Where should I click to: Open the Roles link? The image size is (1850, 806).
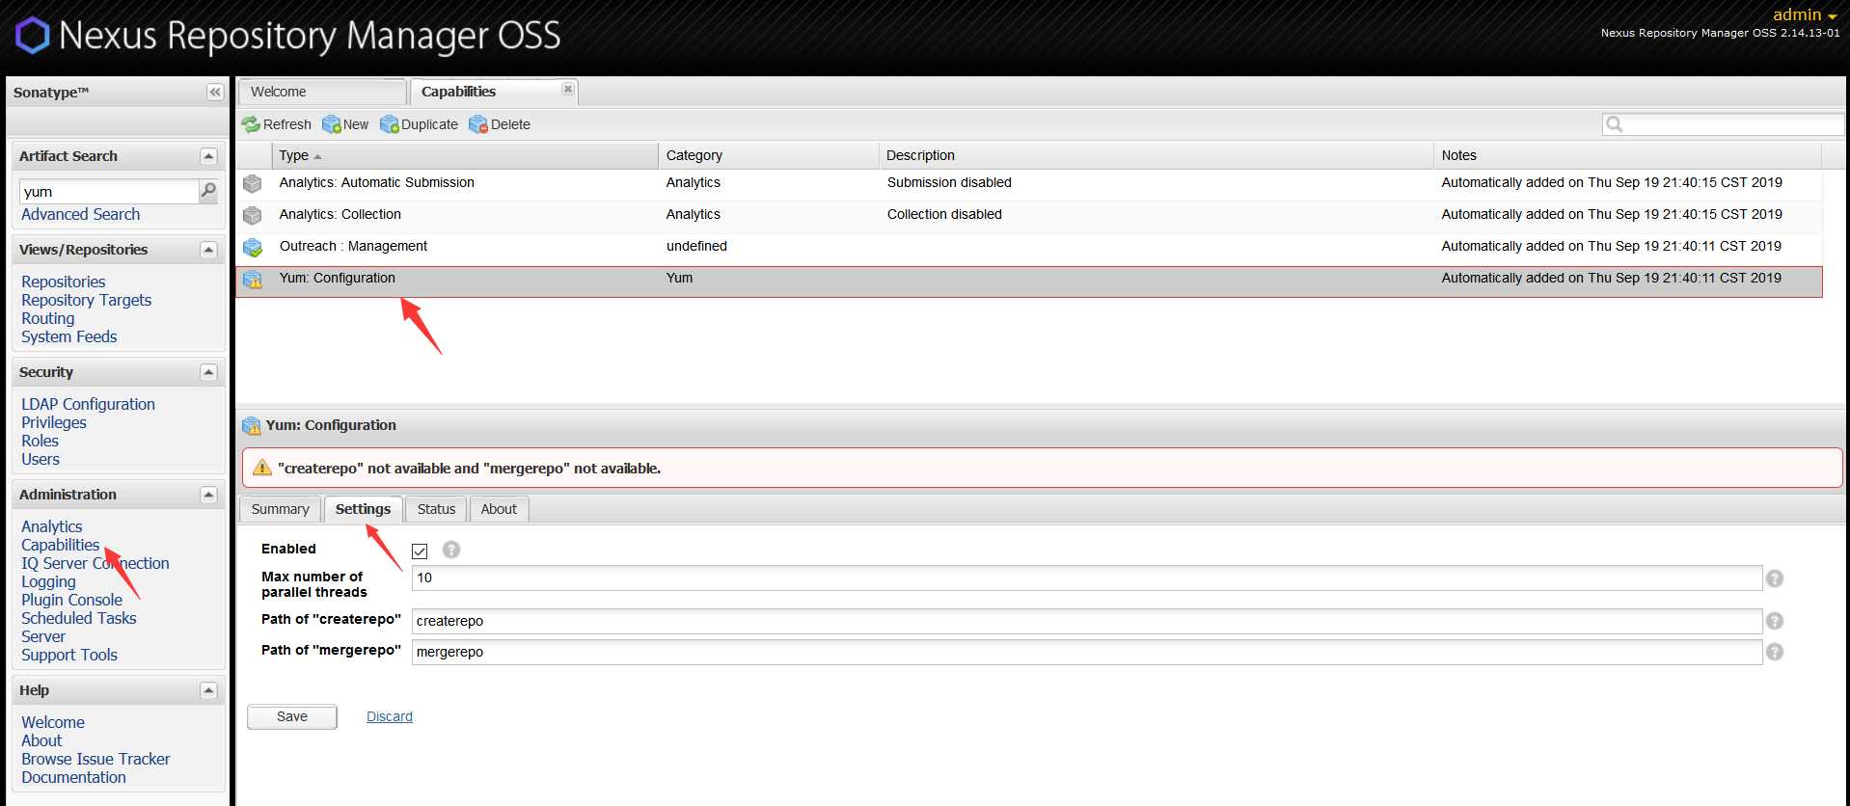[x=41, y=441]
